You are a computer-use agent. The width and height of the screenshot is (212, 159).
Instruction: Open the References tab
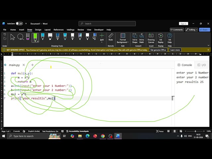(x=59, y=30)
